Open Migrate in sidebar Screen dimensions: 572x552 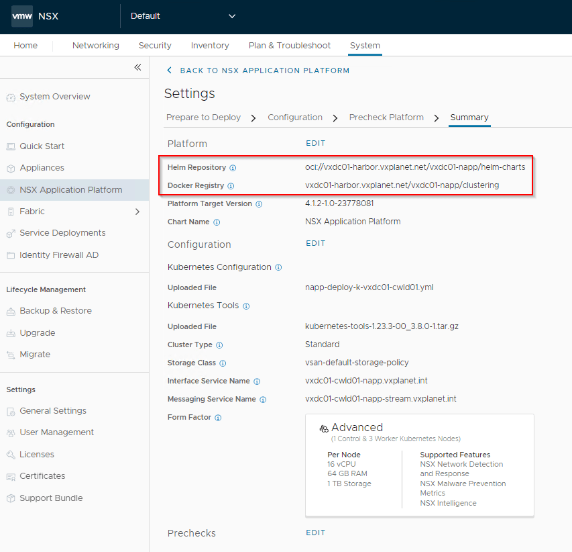point(35,355)
